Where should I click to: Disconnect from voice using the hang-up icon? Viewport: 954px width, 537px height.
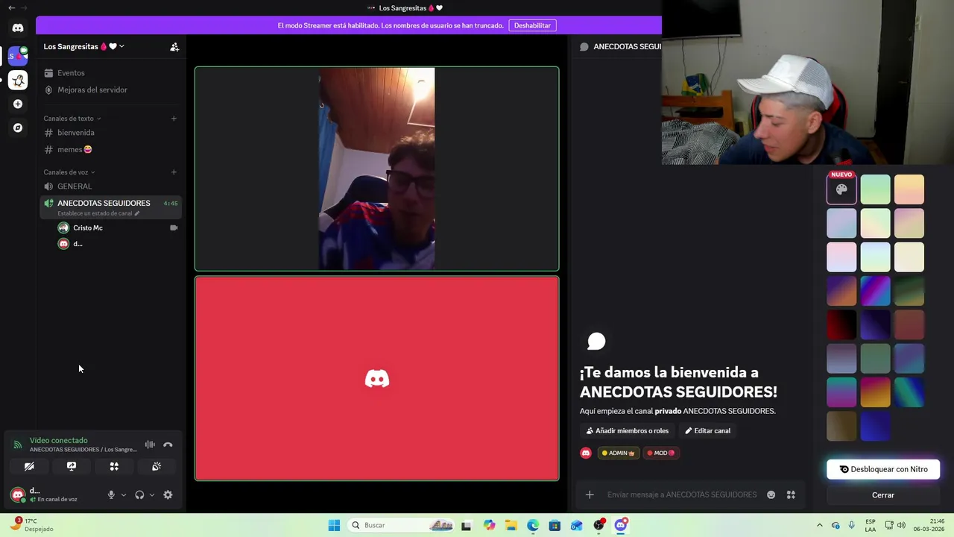click(x=168, y=445)
